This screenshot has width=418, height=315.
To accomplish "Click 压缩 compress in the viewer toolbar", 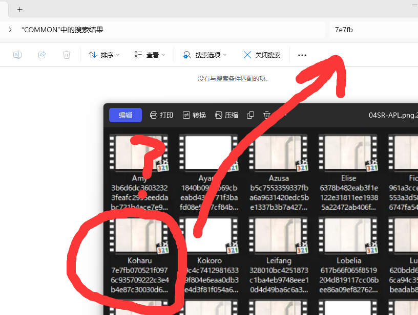I will click(226, 115).
